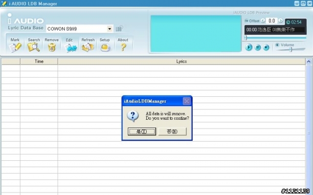Adjust the volume slider handle

coord(291,49)
